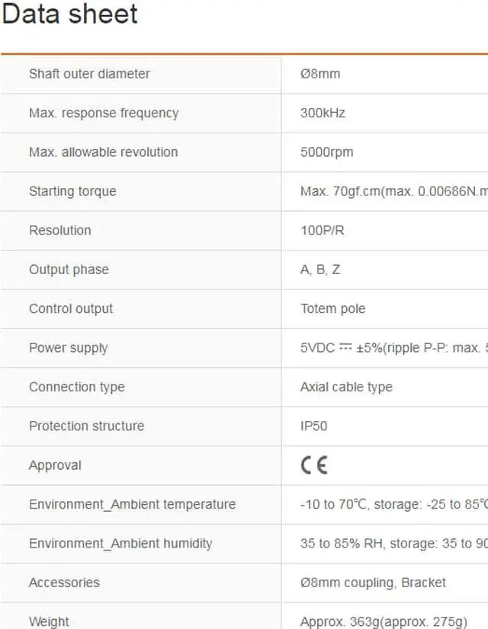Click the Shaft outer diameter label
Viewport: 488px width, 629px height.
click(89, 74)
